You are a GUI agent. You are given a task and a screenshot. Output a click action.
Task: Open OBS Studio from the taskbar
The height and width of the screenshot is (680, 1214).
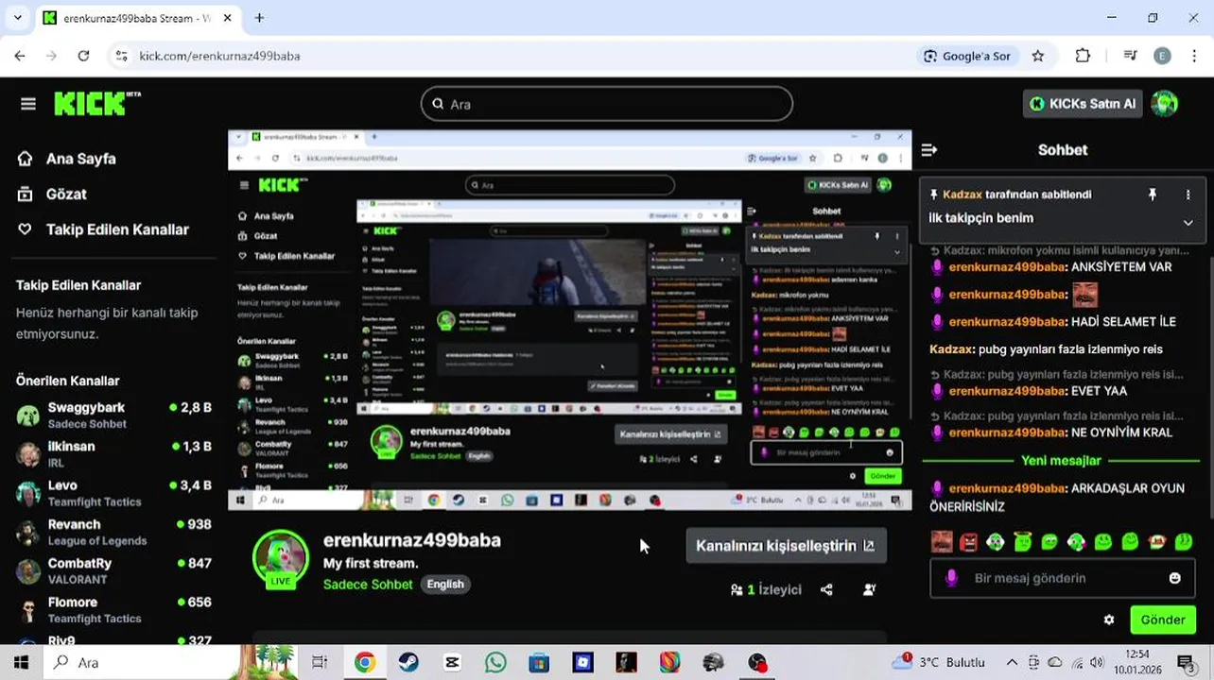757,662
